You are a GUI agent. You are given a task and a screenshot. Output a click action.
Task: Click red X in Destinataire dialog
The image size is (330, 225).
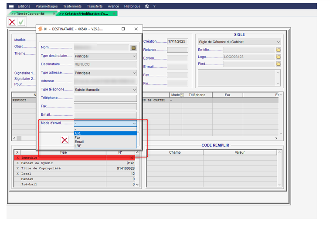[x=65, y=140]
